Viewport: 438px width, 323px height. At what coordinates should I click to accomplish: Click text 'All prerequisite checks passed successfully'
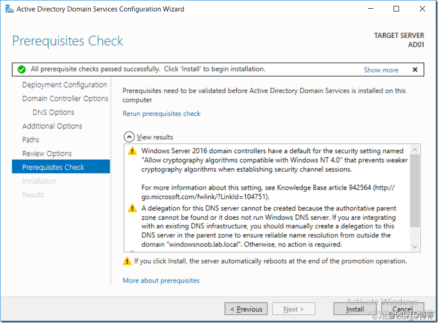[95, 69]
